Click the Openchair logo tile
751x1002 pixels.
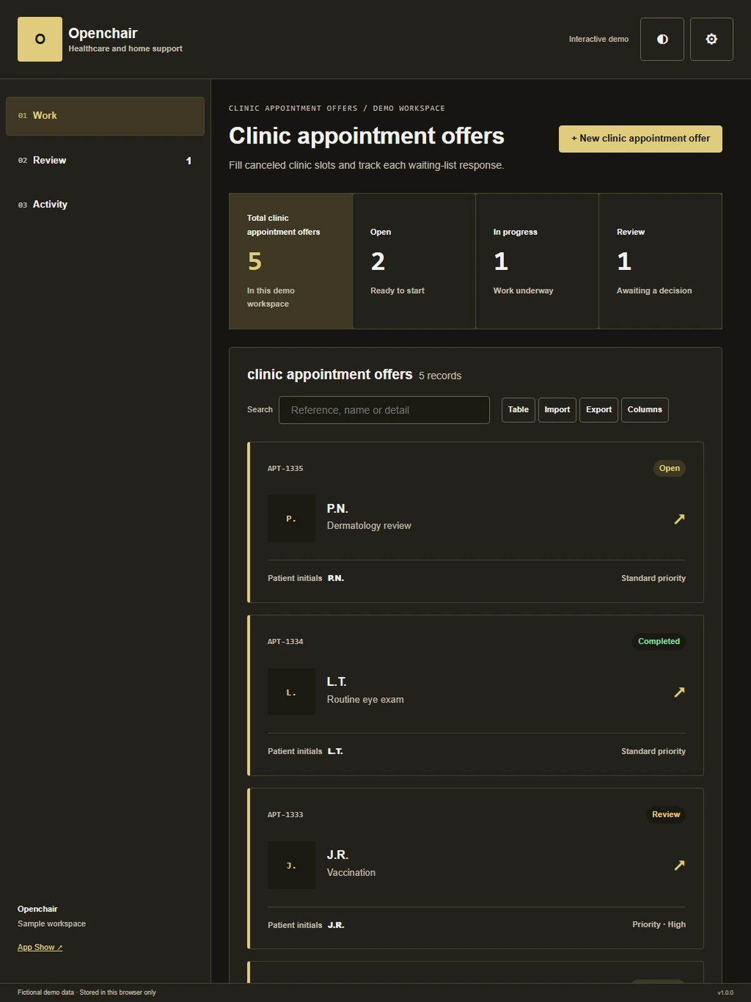click(x=40, y=39)
